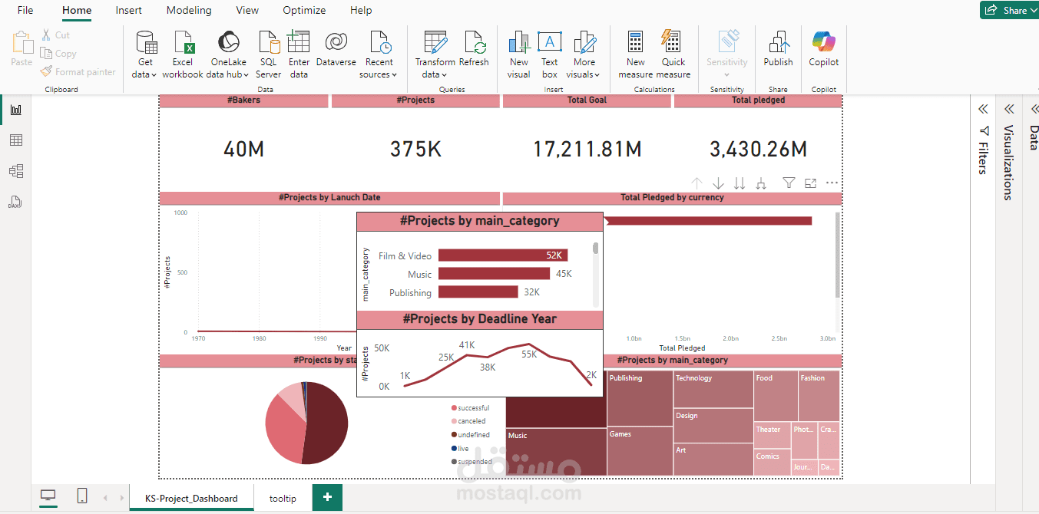Open Recent sources dropdown arrow
The height and width of the screenshot is (514, 1039).
394,75
